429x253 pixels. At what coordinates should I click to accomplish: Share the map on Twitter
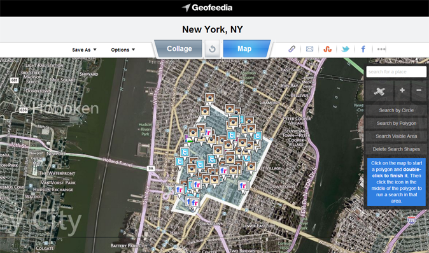point(345,49)
